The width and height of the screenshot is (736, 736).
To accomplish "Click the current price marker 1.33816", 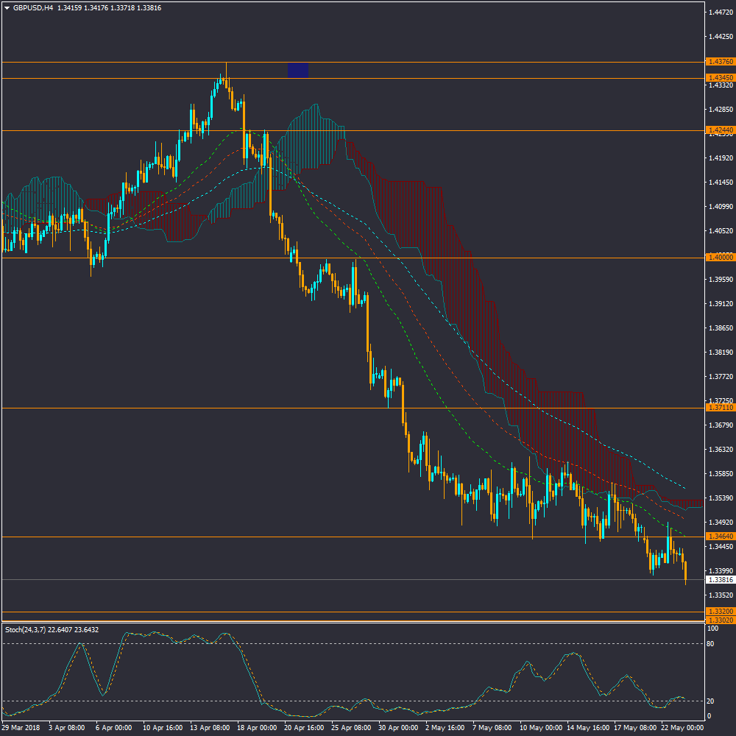I will coord(719,579).
